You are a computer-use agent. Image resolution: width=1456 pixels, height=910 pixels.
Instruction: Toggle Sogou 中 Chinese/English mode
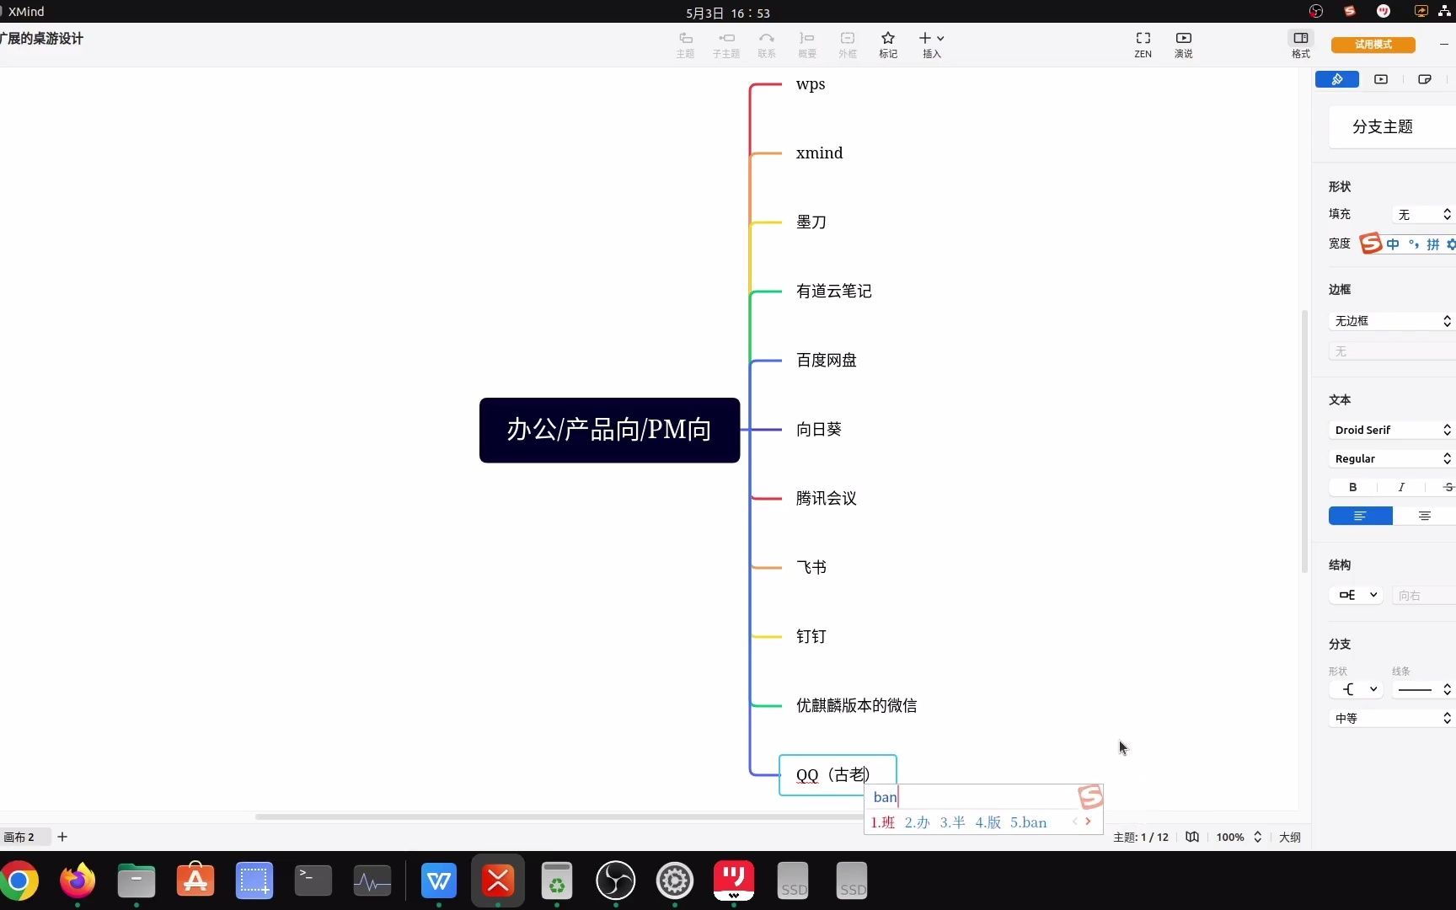click(x=1392, y=244)
